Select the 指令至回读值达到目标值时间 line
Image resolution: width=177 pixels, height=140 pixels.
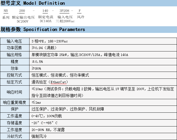pos(57,95)
